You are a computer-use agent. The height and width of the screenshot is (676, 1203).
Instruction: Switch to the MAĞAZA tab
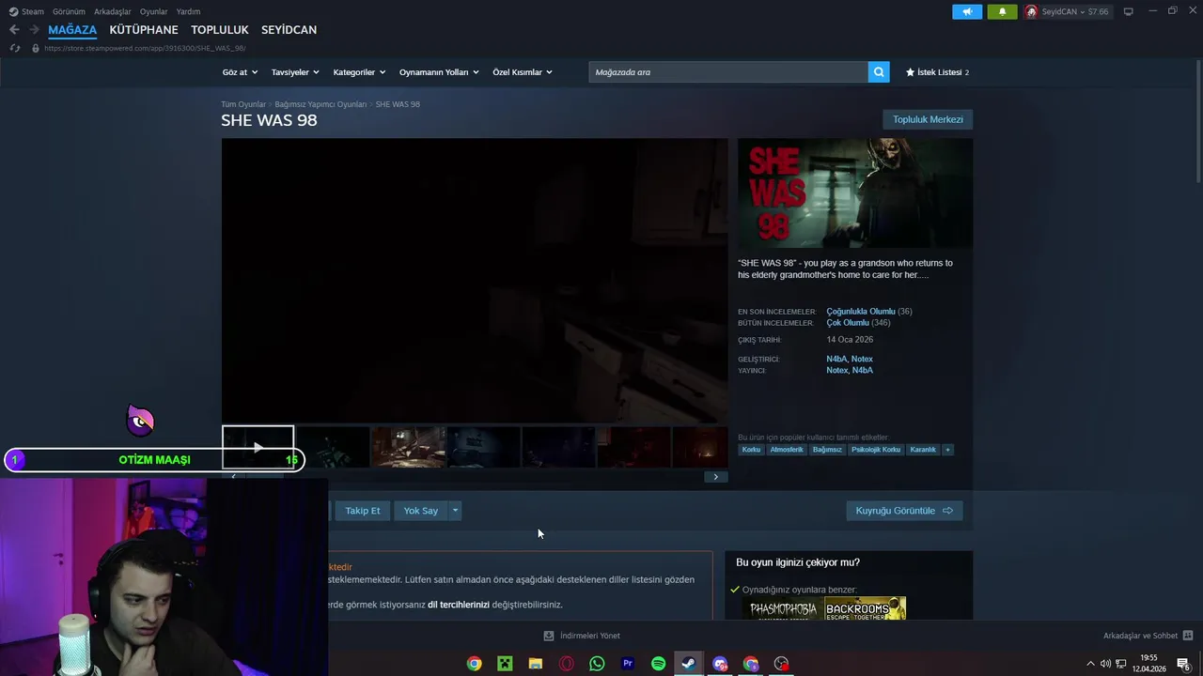[x=72, y=30]
